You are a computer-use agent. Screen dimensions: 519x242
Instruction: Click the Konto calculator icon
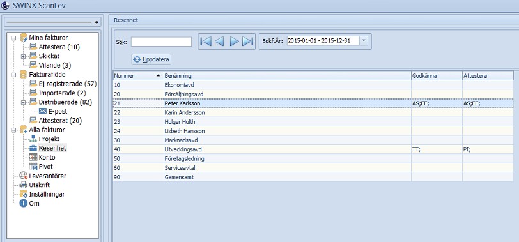click(x=33, y=157)
